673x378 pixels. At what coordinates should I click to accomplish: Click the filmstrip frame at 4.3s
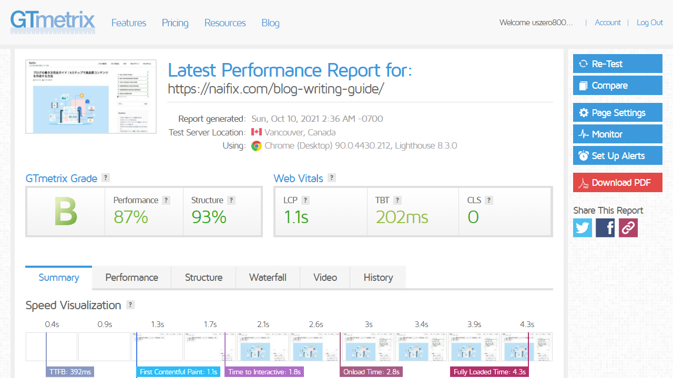point(527,346)
